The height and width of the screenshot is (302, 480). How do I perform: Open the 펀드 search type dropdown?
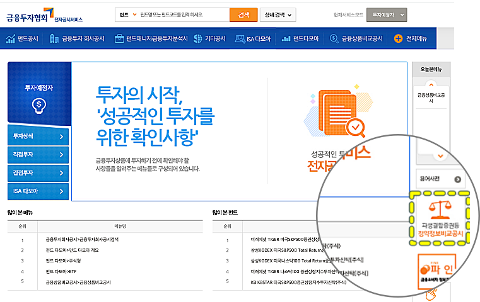coord(128,14)
